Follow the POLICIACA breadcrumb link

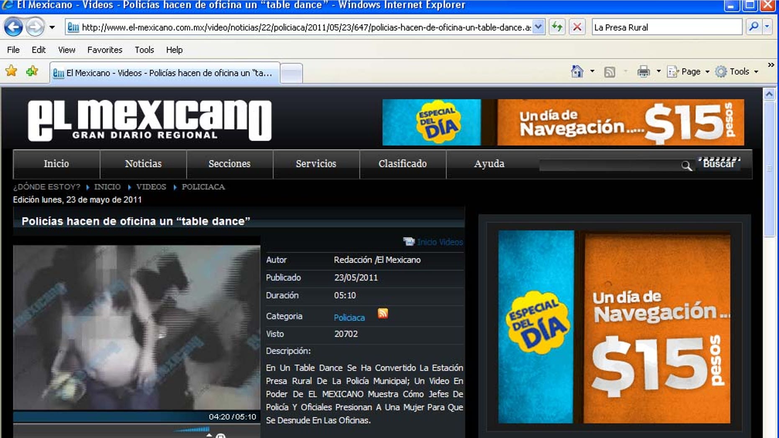pyautogui.click(x=203, y=187)
